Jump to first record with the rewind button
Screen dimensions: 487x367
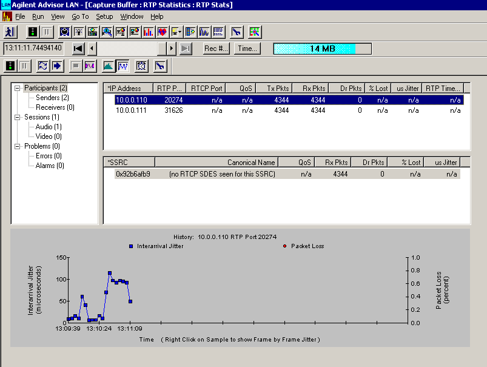pyautogui.click(x=78, y=49)
